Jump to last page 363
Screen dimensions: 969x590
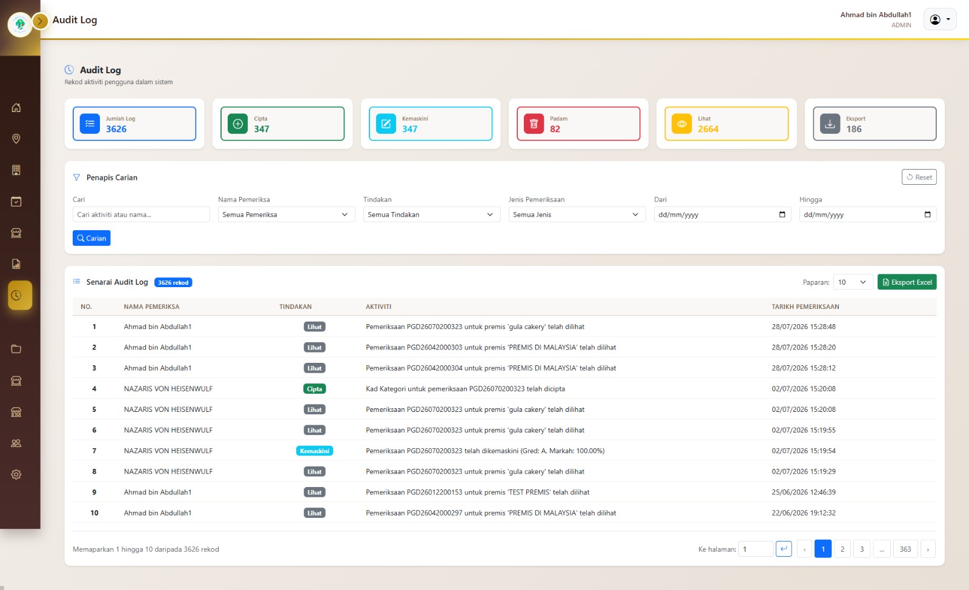[905, 549]
